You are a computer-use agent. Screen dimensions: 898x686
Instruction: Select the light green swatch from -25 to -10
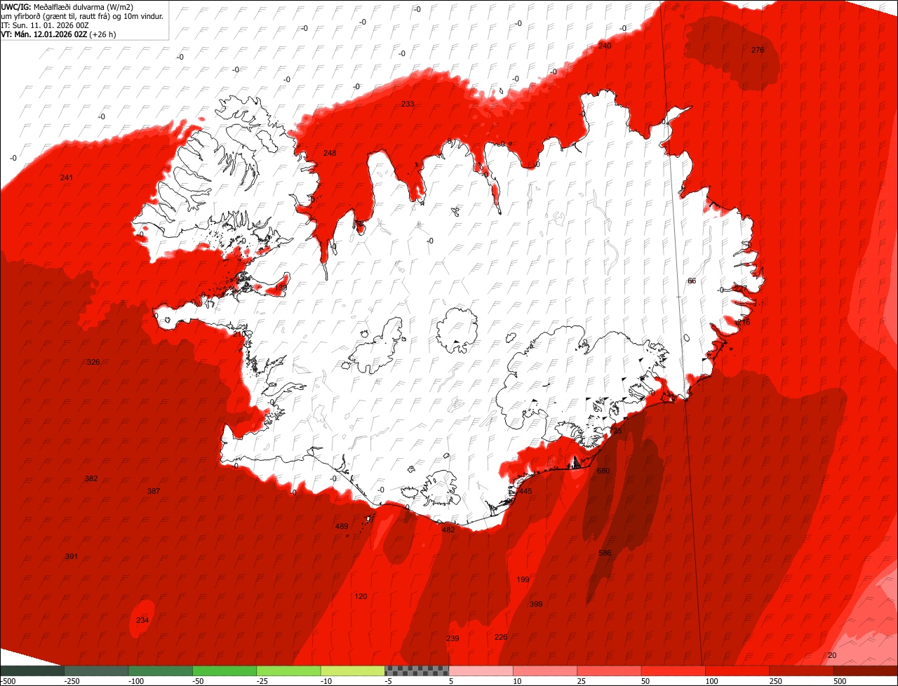(288, 671)
